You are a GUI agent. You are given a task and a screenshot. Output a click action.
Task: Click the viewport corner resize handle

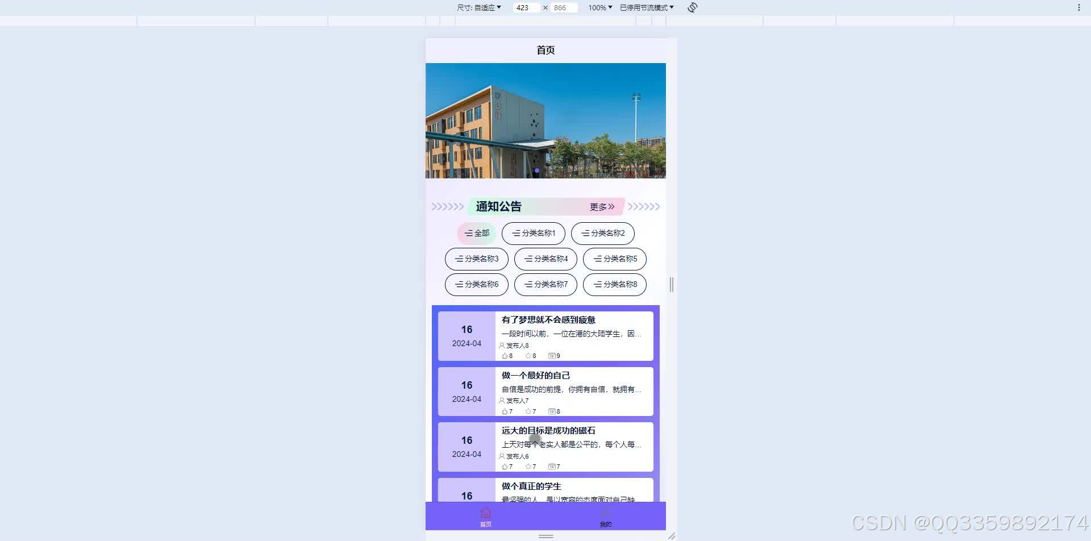[672, 536]
